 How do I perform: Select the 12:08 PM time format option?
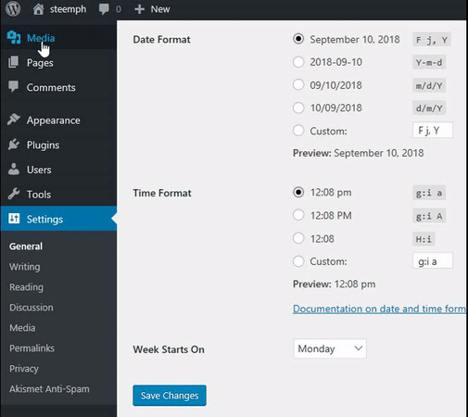[298, 215]
